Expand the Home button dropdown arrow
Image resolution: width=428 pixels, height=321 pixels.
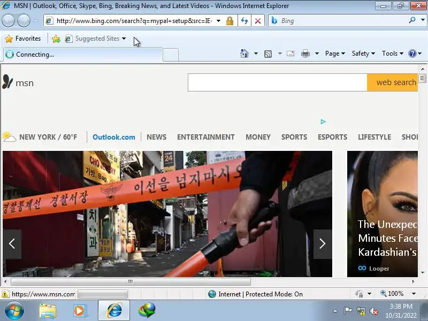pyautogui.click(x=256, y=53)
